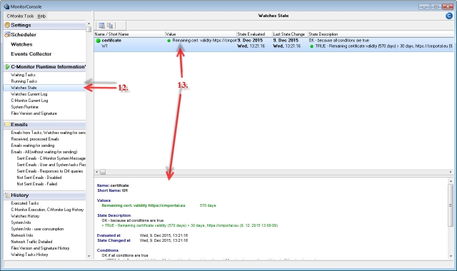The image size is (457, 271).
Task: Sort by Last State Change column
Action: point(291,34)
